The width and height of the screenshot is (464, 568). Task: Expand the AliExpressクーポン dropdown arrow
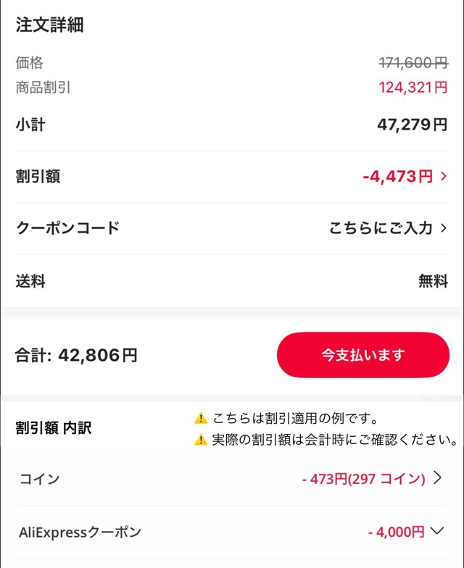[437, 531]
